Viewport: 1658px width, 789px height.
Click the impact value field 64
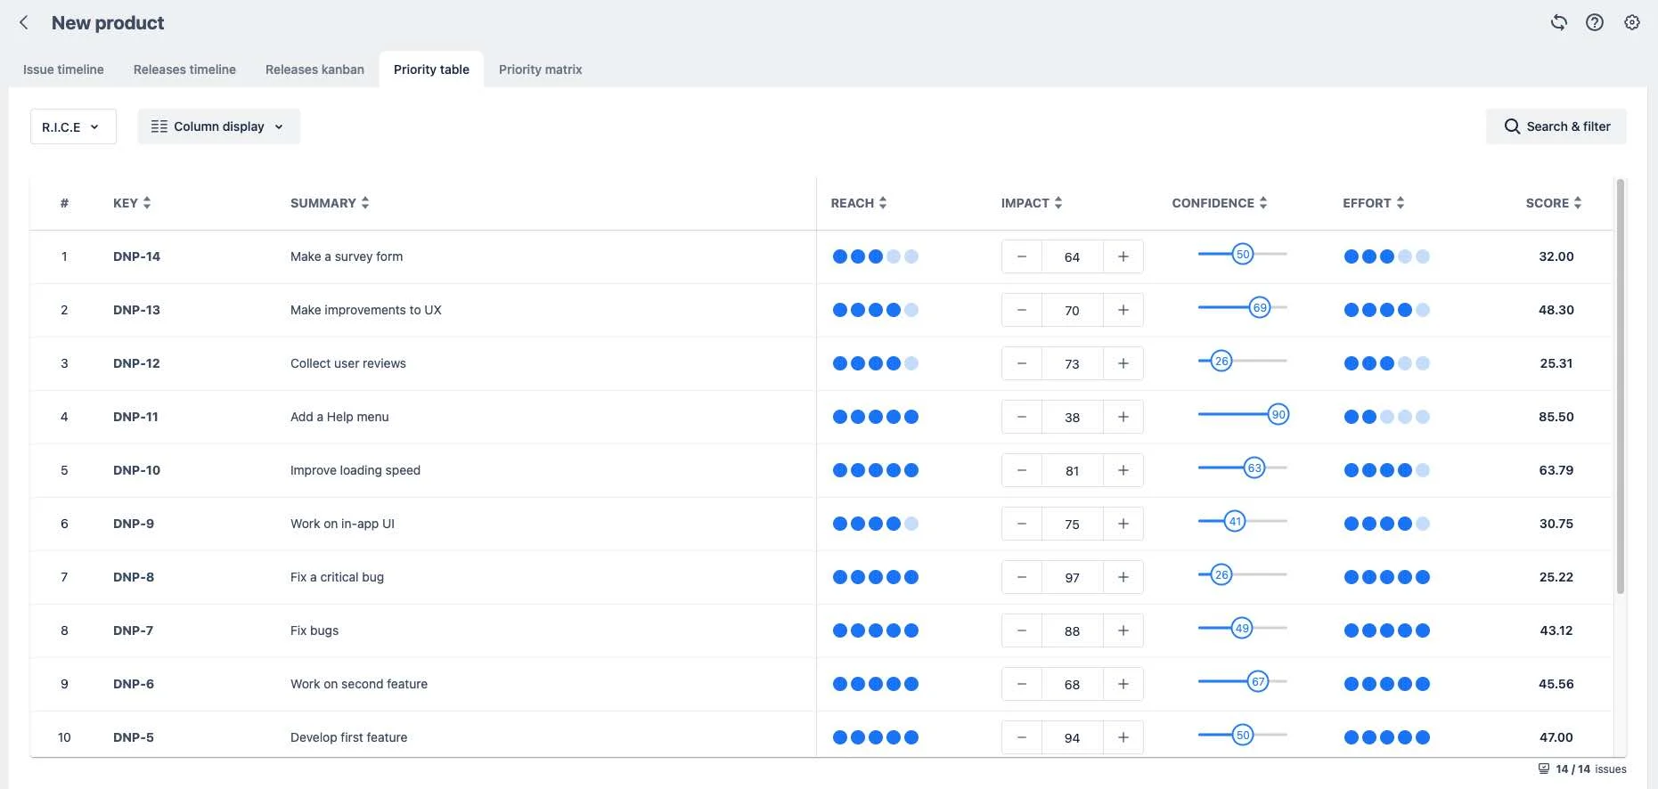(x=1073, y=256)
